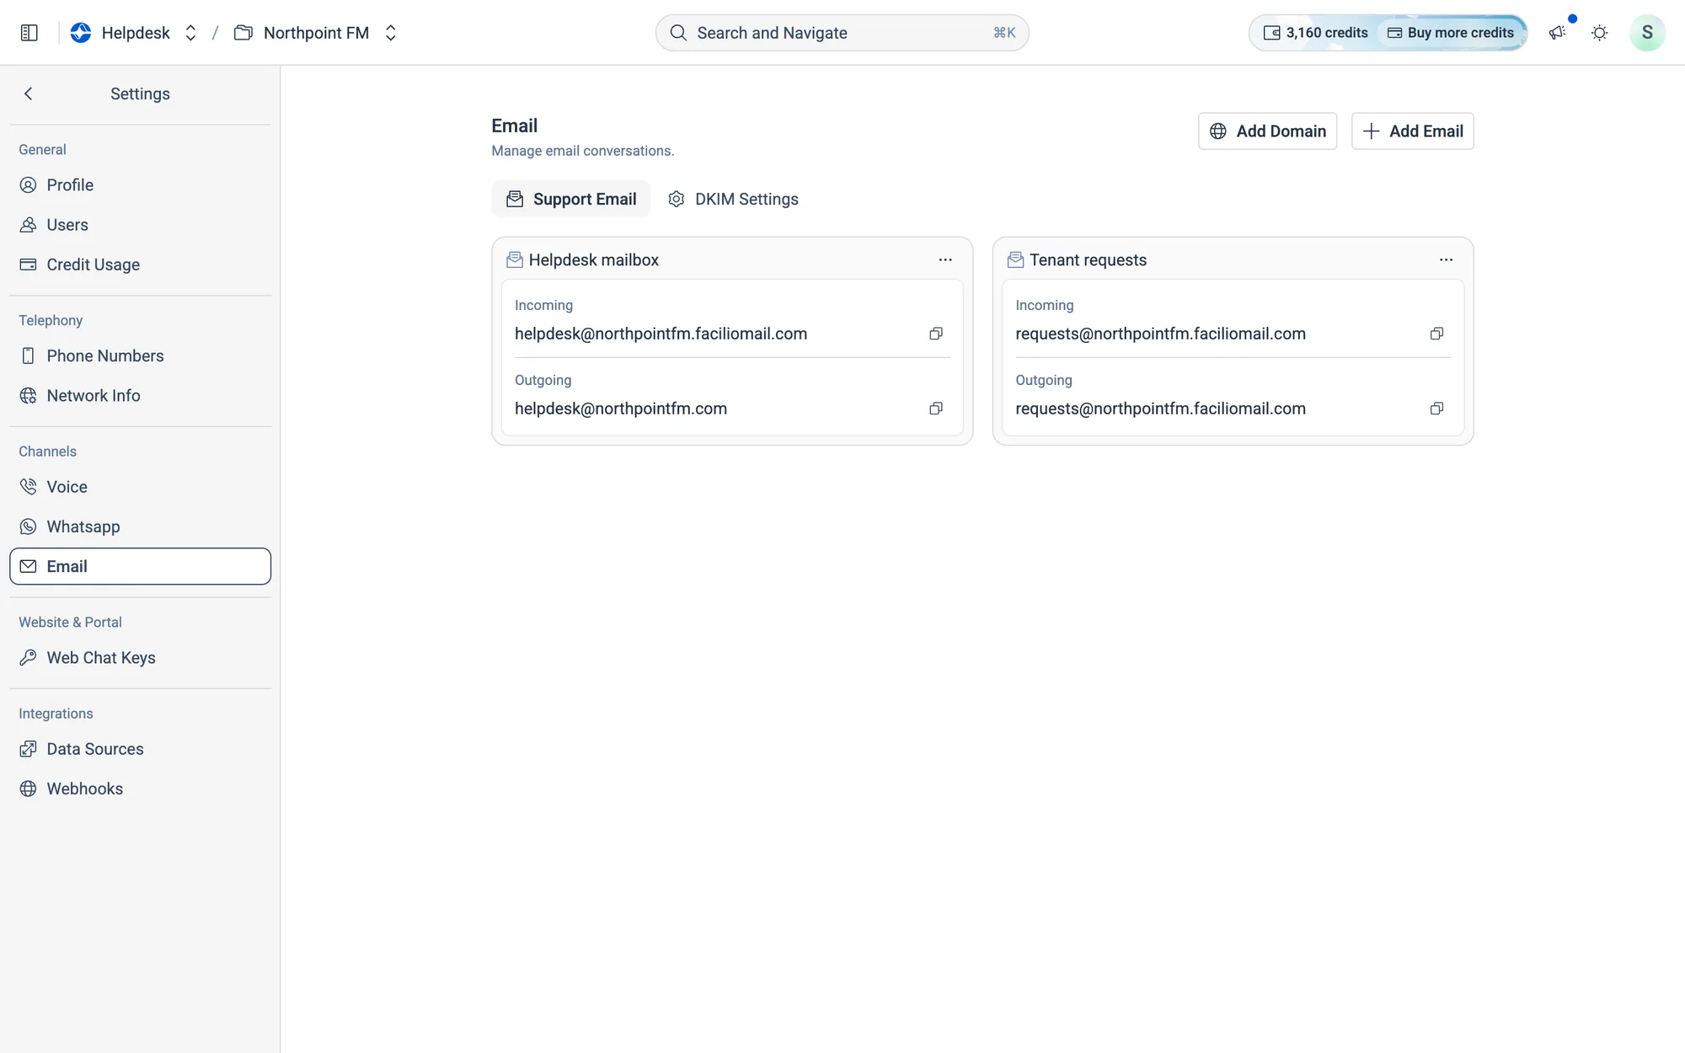Click the Add Email button

click(1412, 131)
